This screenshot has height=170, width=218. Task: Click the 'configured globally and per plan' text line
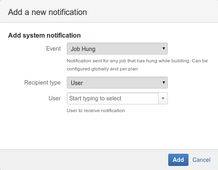[102, 69]
